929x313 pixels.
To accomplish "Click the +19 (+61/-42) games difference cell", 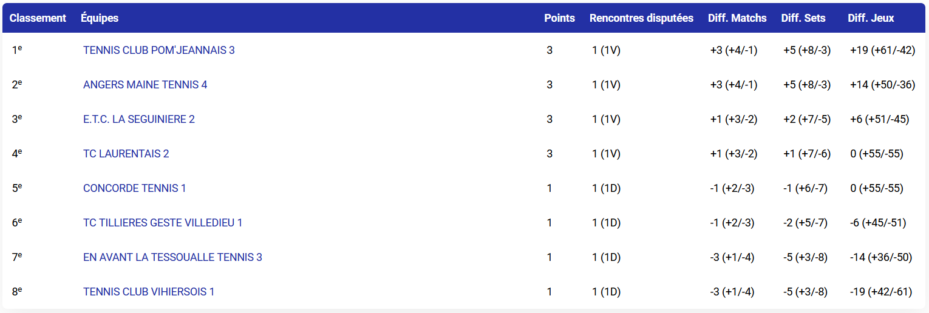I will click(882, 50).
